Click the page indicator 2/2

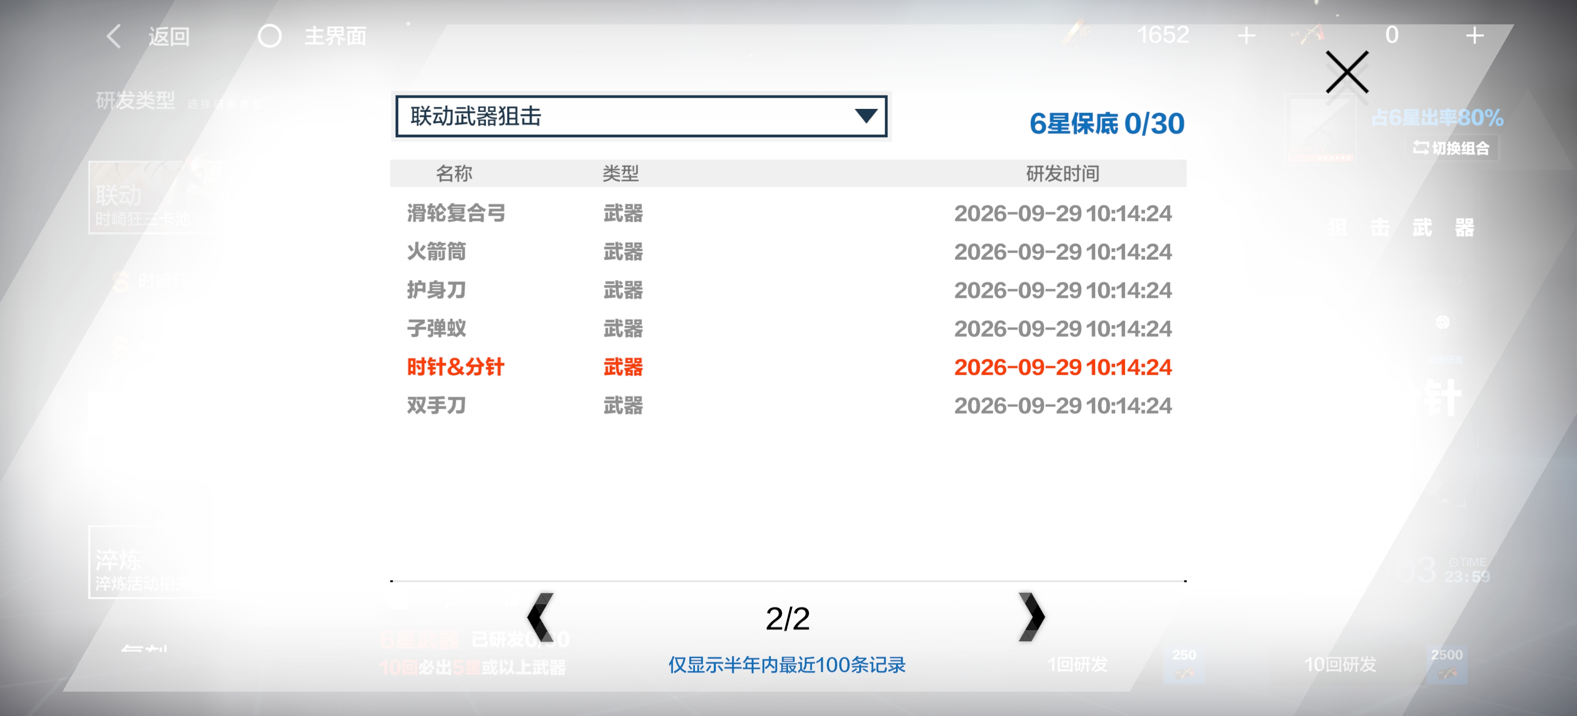pos(788,619)
